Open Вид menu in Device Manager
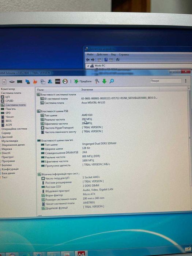192x256 pixels. (x=113, y=54)
